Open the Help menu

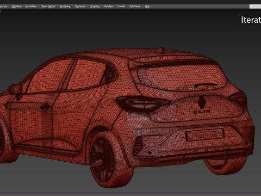[147, 7]
